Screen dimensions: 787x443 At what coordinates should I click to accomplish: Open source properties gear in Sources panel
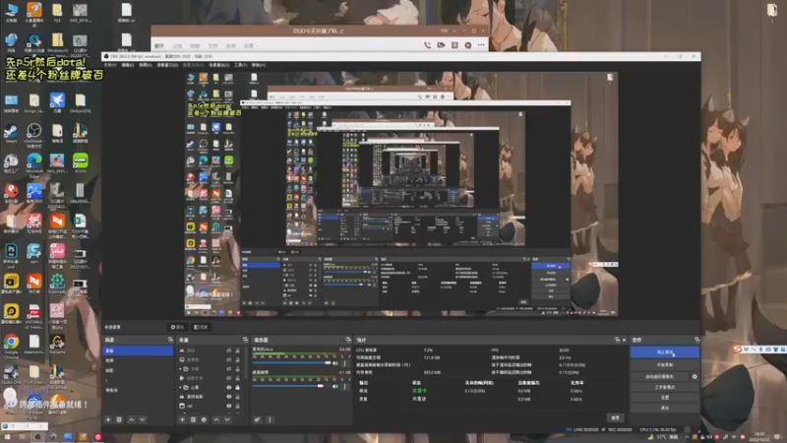[x=204, y=419]
